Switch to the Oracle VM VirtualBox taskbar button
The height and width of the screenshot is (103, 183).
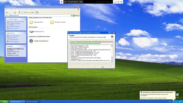coord(33,102)
